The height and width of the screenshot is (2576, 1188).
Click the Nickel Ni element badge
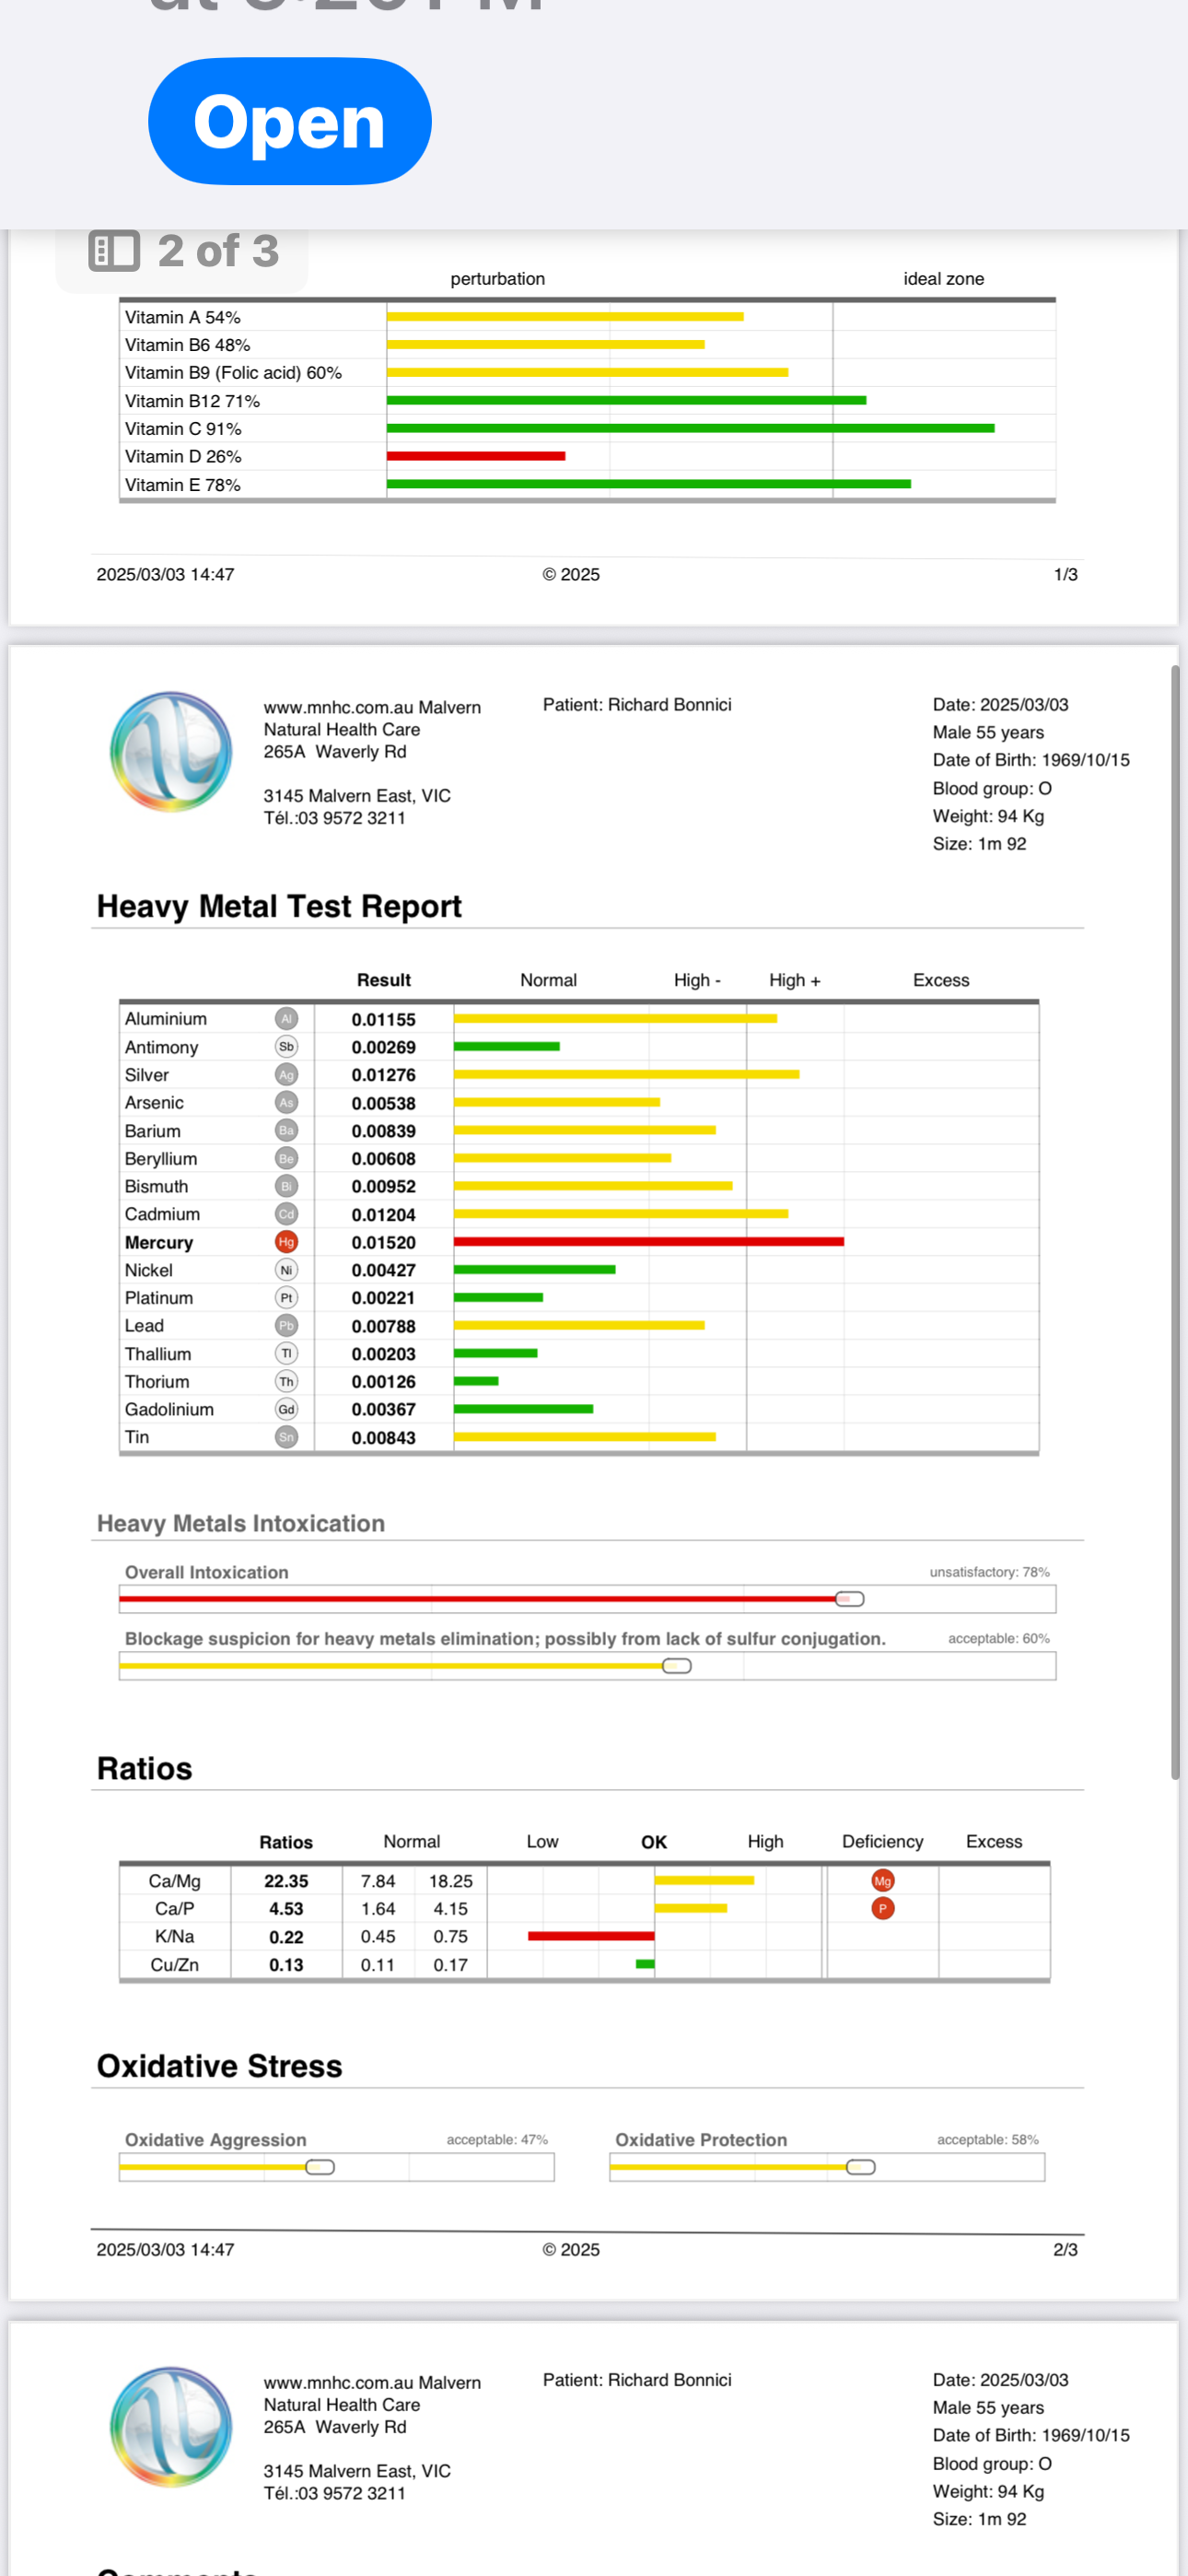coord(286,1270)
